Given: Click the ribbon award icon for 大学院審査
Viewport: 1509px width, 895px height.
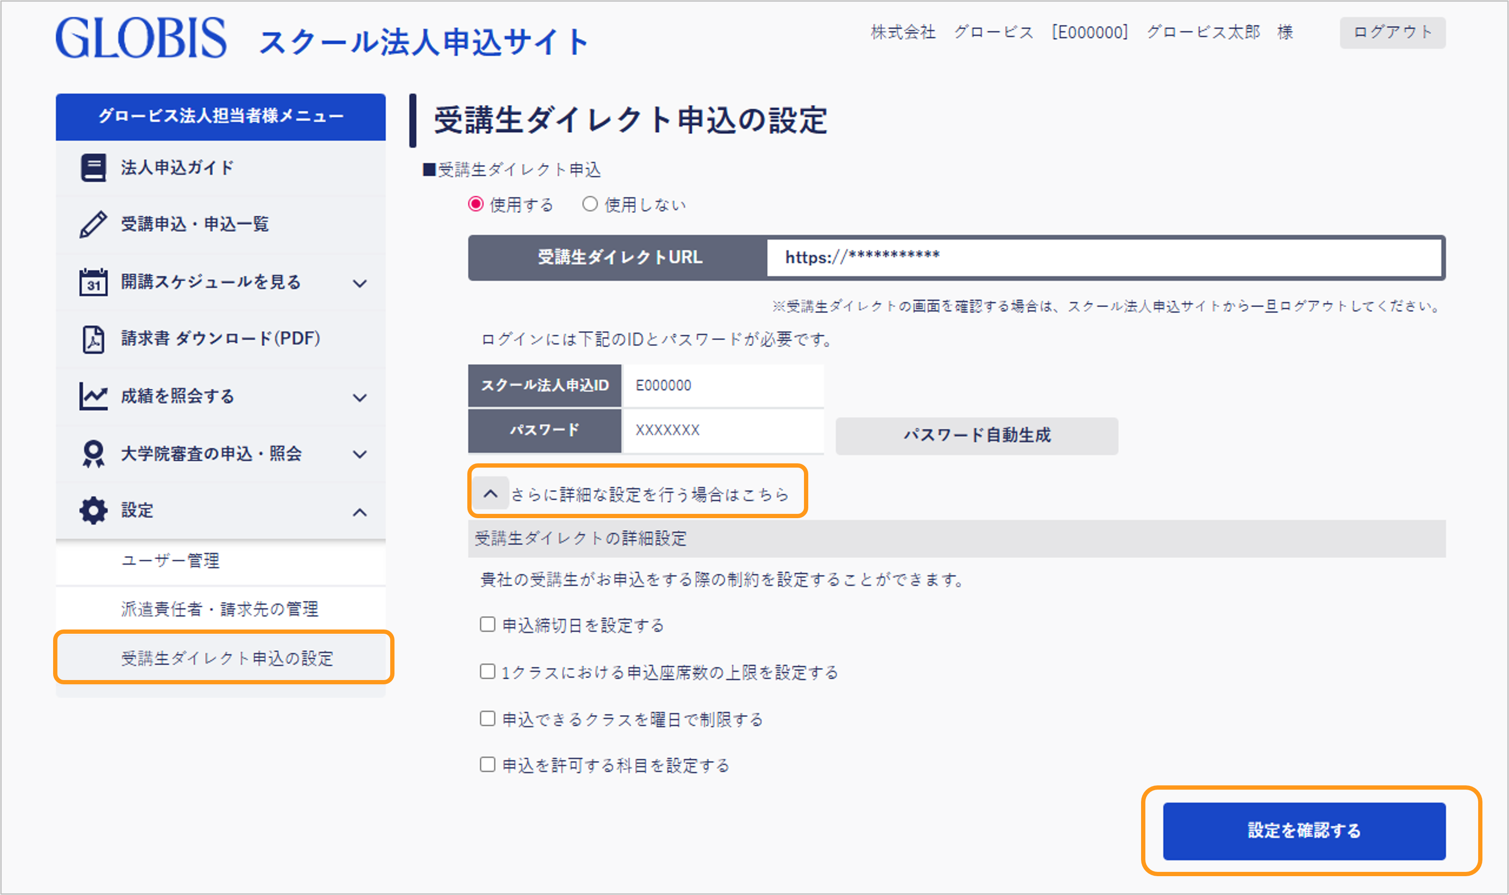Looking at the screenshot, I should click(x=93, y=453).
